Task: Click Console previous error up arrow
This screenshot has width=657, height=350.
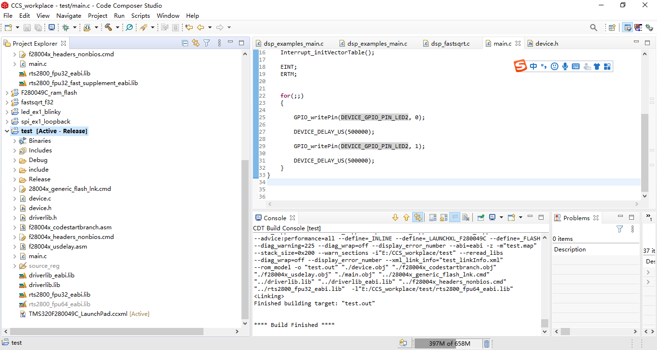Action: [406, 217]
